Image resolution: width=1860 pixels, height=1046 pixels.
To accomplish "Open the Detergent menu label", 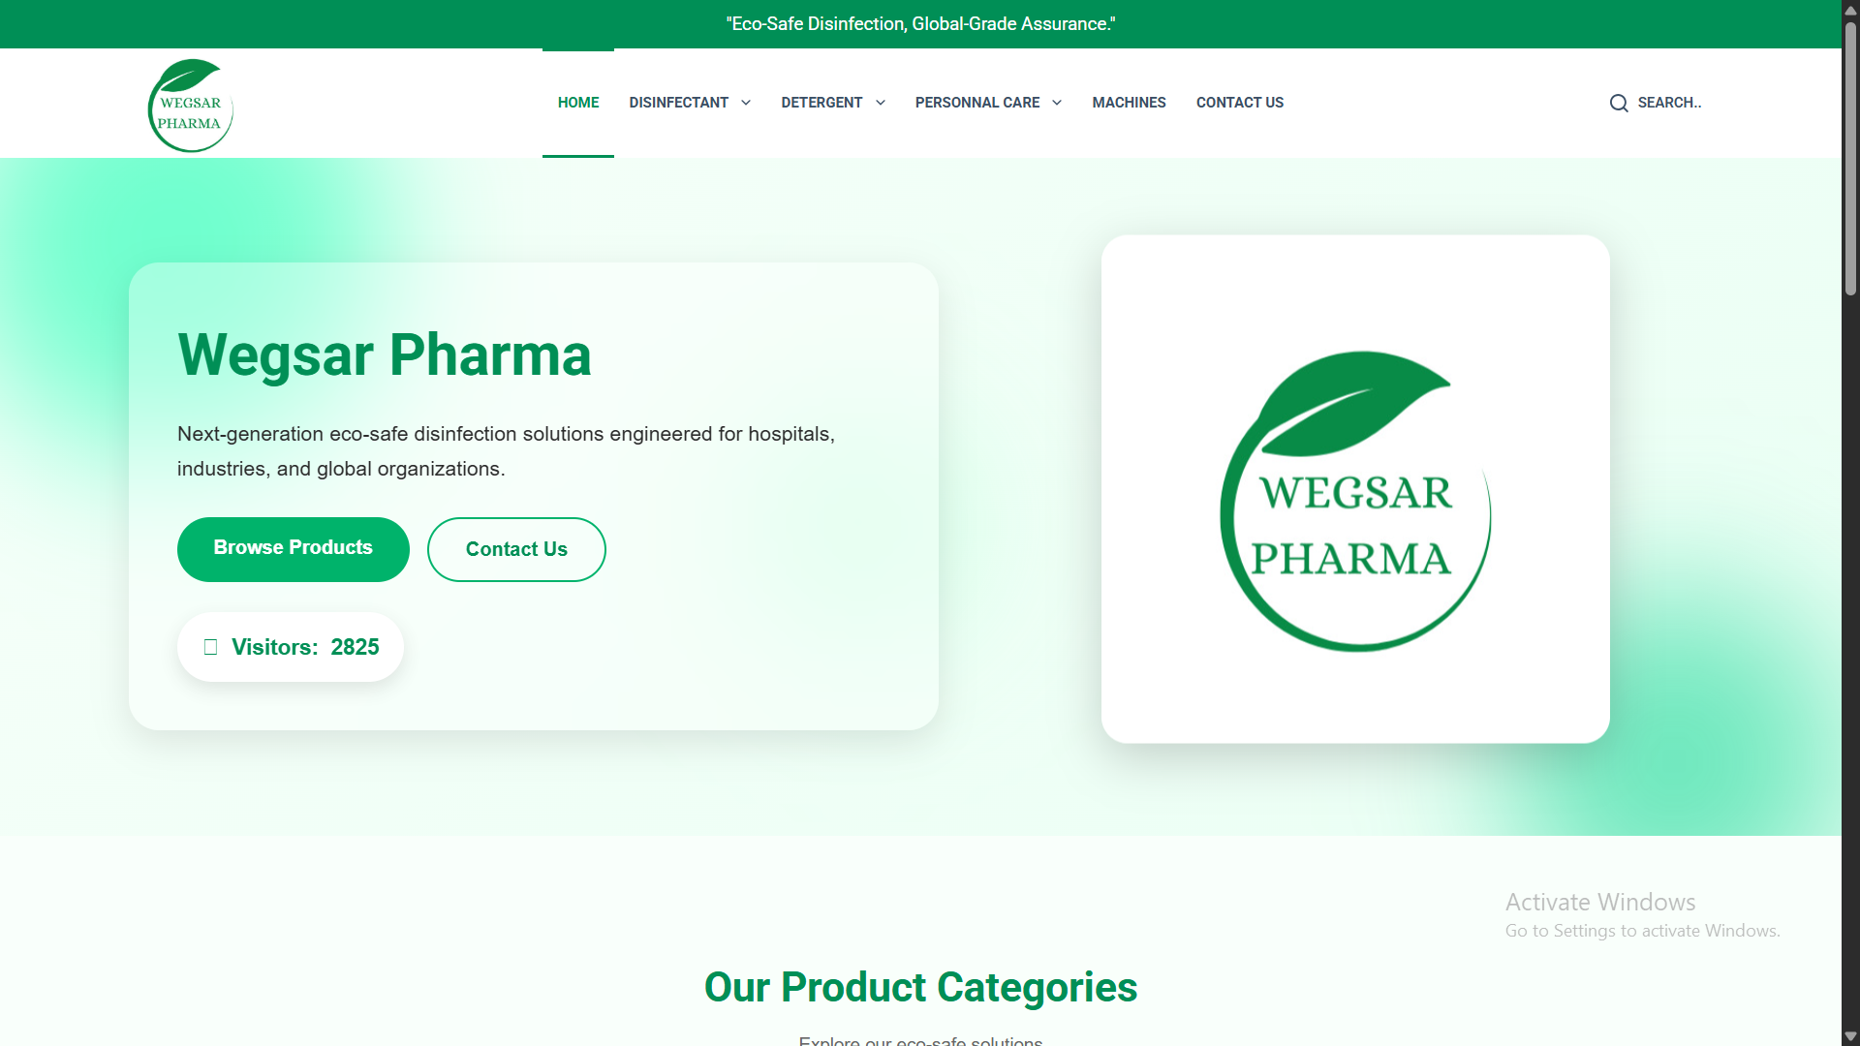I will [x=821, y=103].
